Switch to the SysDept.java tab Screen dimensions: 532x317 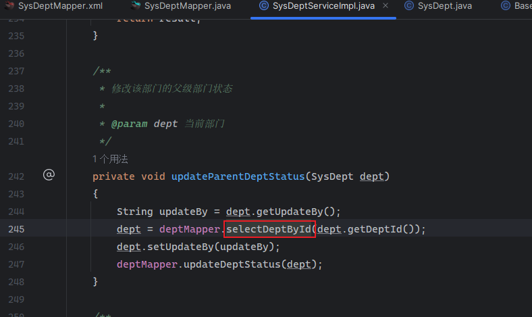[x=444, y=6]
